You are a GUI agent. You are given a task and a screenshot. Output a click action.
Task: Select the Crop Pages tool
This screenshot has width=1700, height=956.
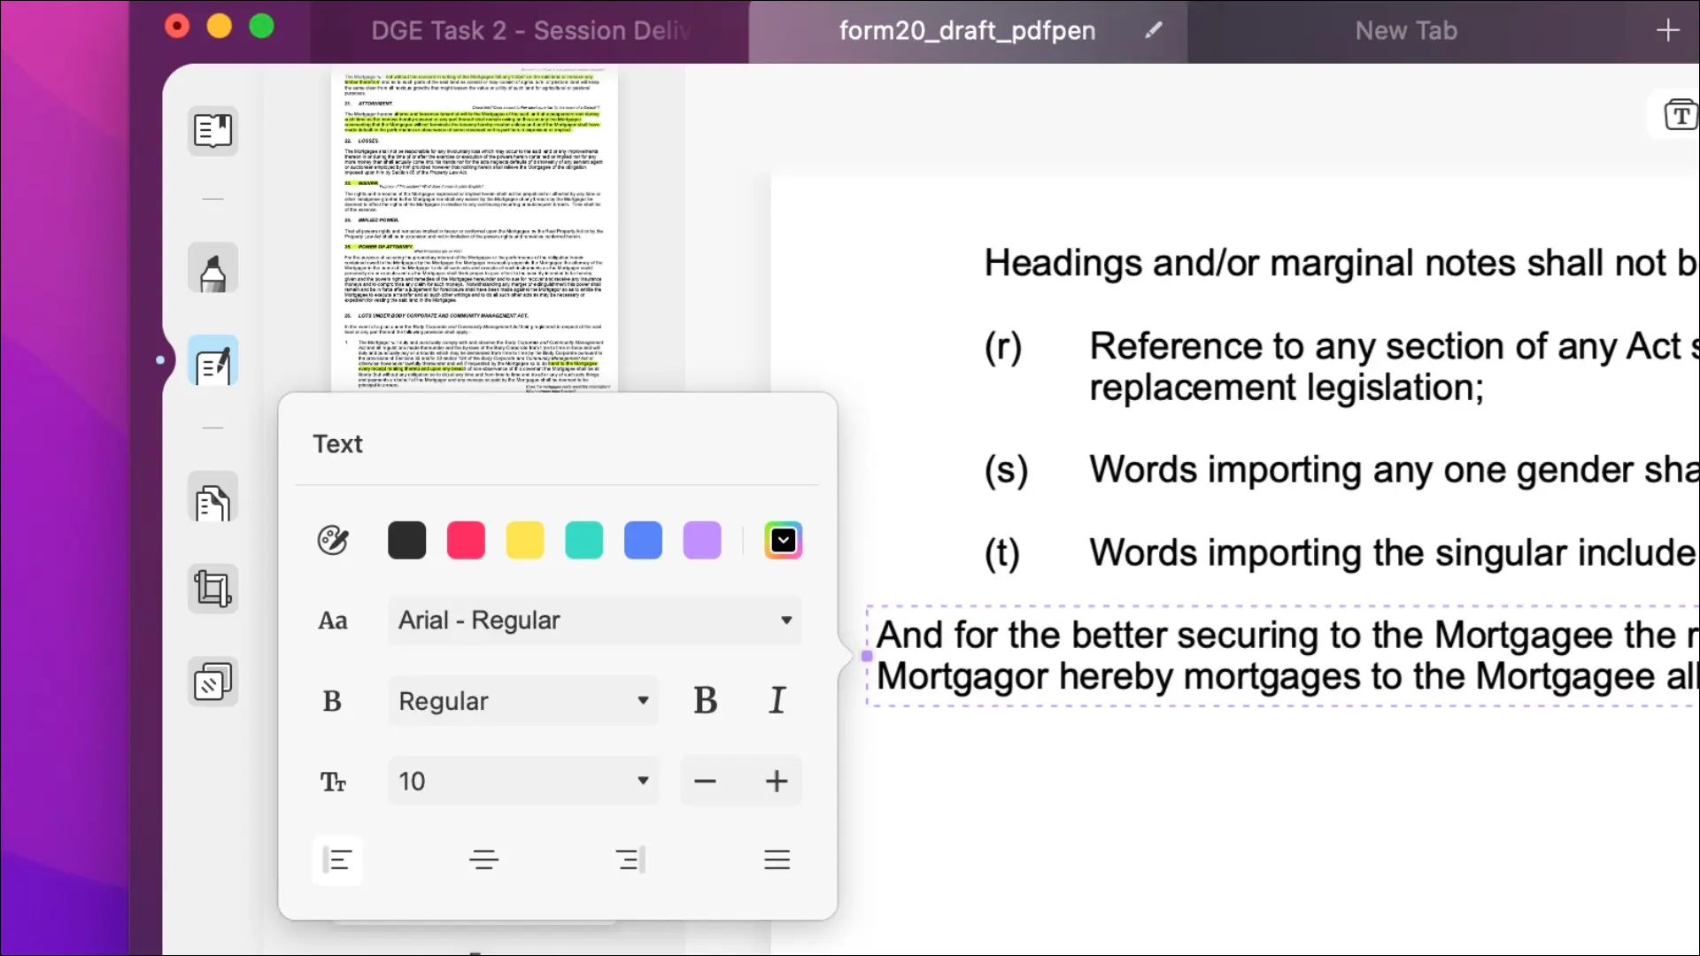[212, 589]
